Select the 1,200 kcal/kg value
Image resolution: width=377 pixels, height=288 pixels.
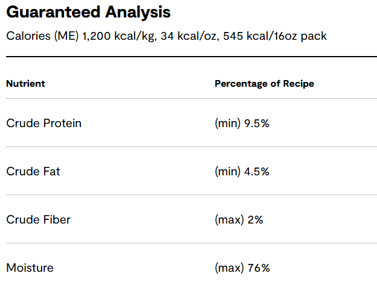pos(117,36)
